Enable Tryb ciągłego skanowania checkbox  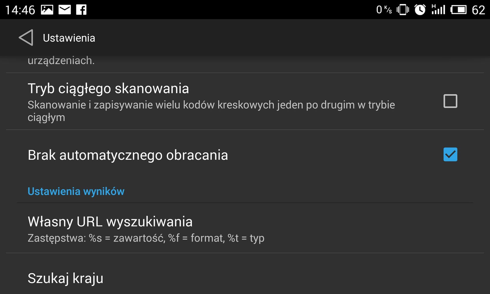point(450,101)
